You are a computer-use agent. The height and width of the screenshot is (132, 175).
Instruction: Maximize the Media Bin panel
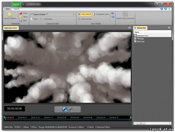[x=169, y=28]
